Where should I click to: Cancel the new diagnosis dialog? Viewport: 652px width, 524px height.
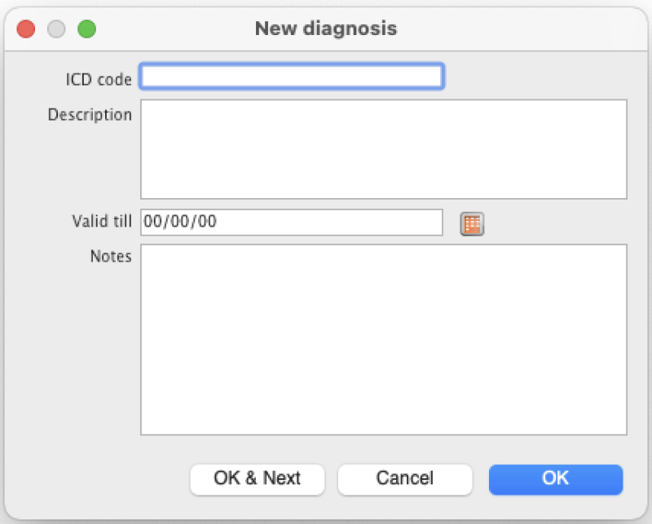pos(405,479)
